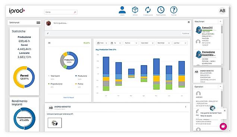Screen dimensions: 237x137
Task: Click the AMEDEO operator avatar in Operatori
Action: (198, 93)
